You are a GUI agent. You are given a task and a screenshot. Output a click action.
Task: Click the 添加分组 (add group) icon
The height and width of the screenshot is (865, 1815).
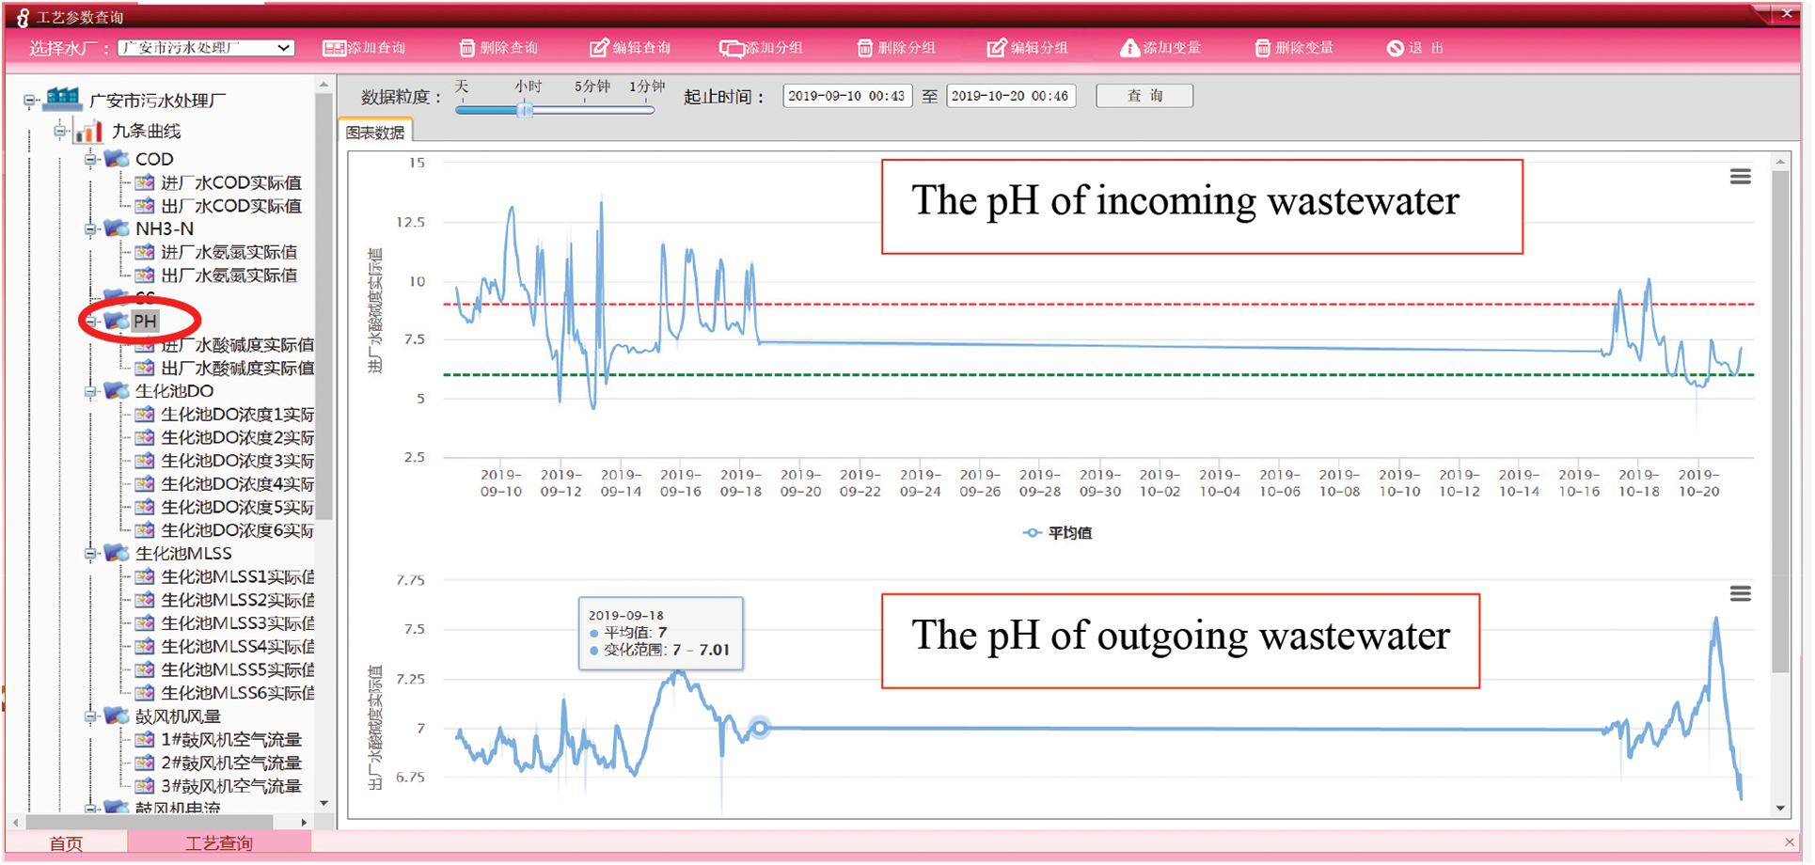pos(731,48)
